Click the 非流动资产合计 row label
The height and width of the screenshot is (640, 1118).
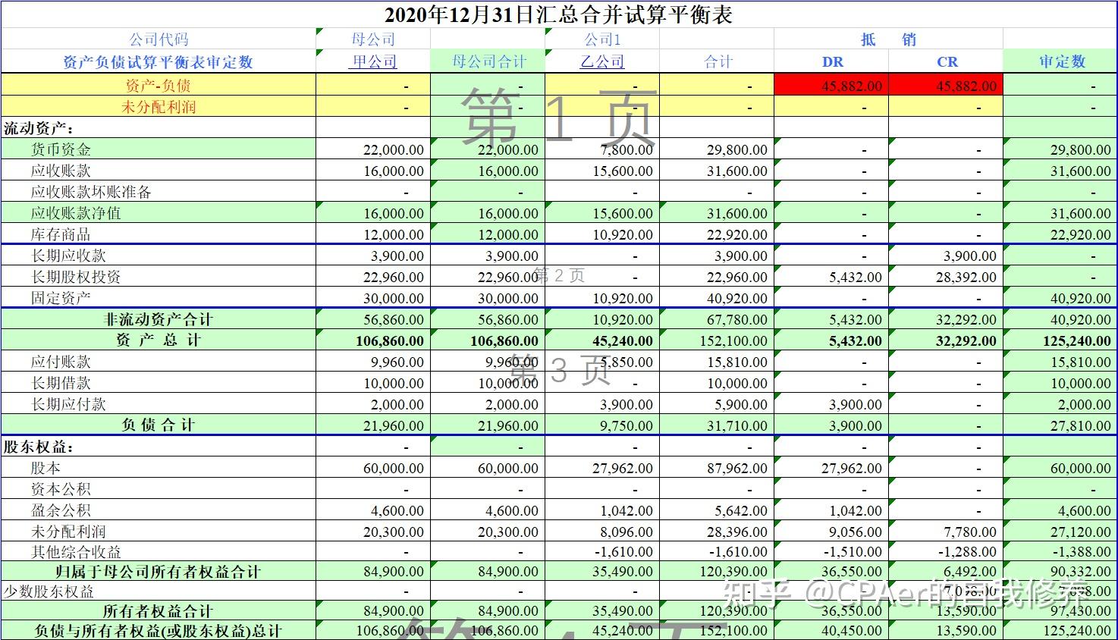(159, 319)
